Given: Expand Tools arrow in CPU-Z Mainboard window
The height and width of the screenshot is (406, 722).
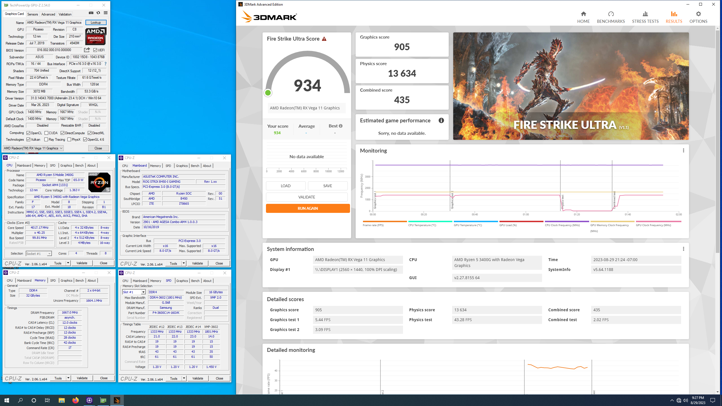Looking at the screenshot, I should pos(184,263).
